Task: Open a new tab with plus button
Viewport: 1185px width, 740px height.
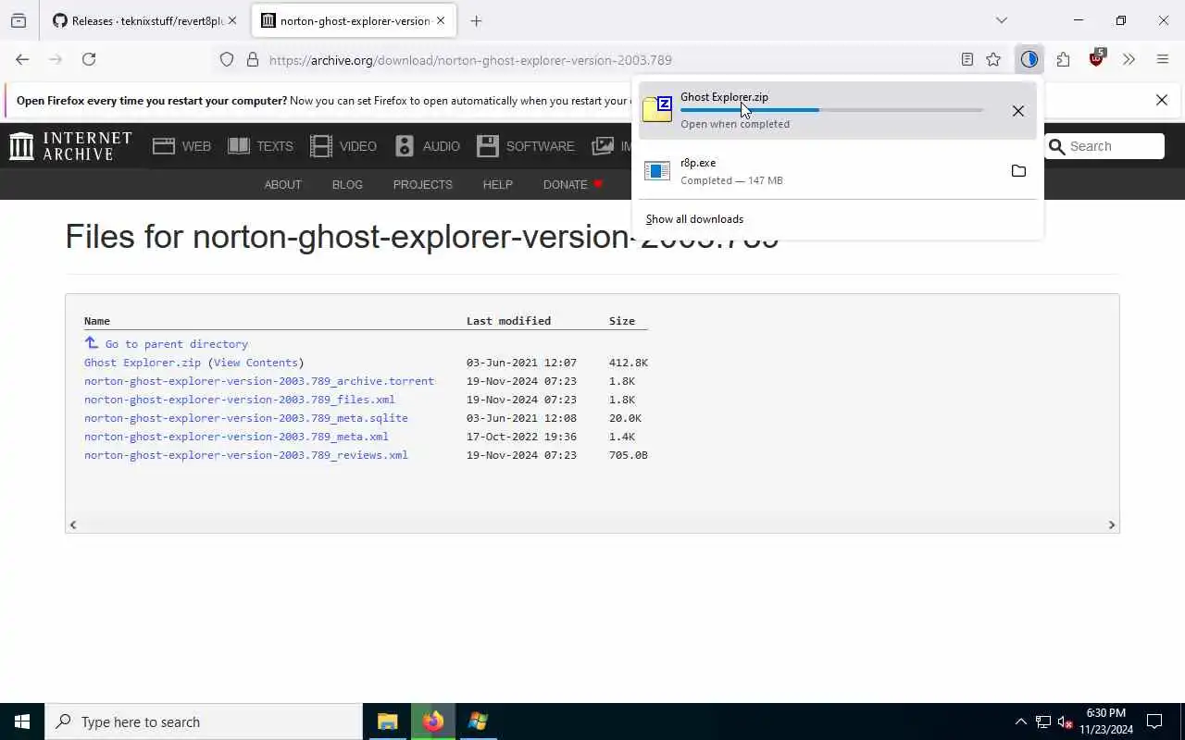Action: [476, 20]
